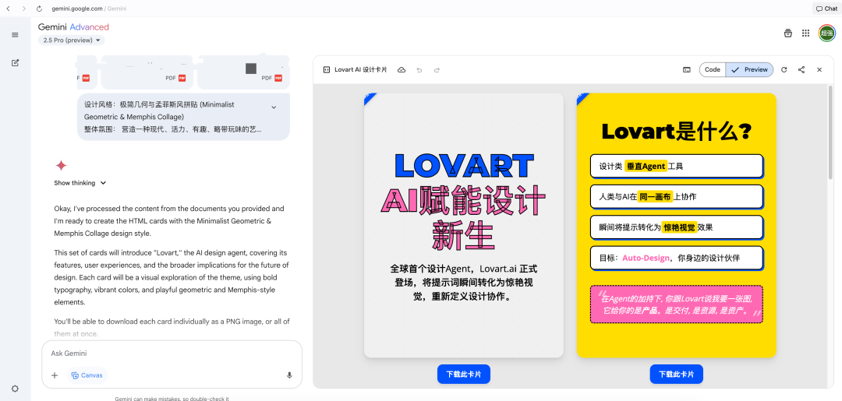Open the Google apps grid
Screen dimensions: 842x401
tap(805, 33)
